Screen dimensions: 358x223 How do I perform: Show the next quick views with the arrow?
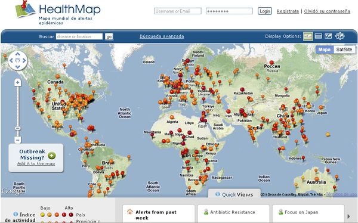[x=348, y=216]
